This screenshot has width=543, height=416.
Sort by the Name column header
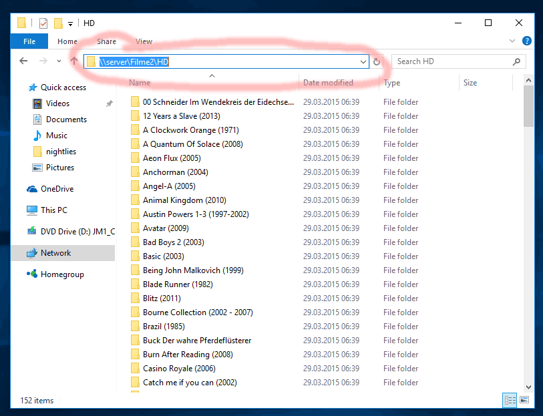pyautogui.click(x=140, y=83)
